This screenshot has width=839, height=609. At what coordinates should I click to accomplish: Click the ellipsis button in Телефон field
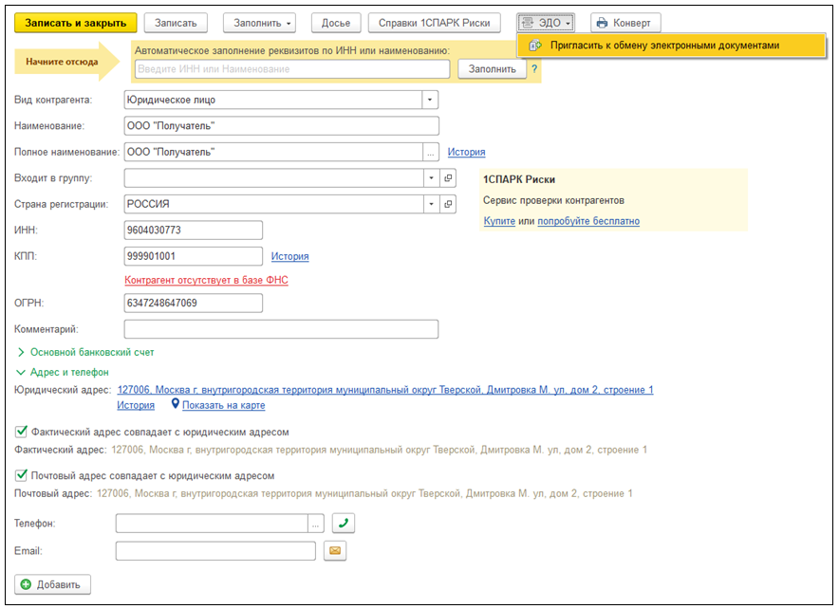(316, 524)
